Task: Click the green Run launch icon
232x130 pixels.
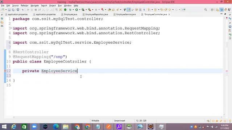Action: (76, 10)
